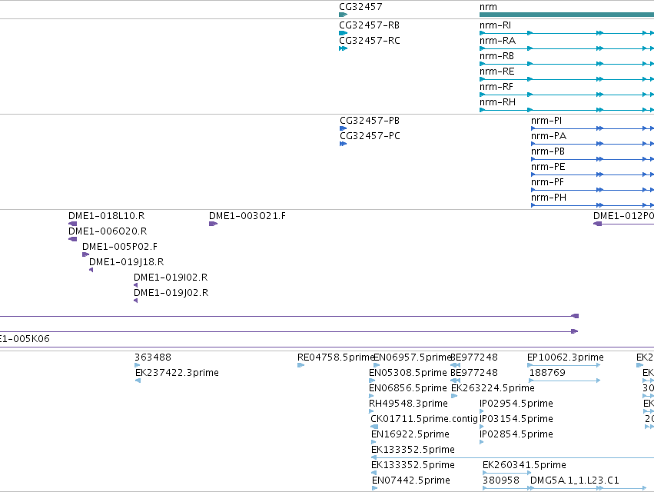654x492 pixels.
Task: Click the IP02854.5prime EST label
Action: click(x=516, y=435)
